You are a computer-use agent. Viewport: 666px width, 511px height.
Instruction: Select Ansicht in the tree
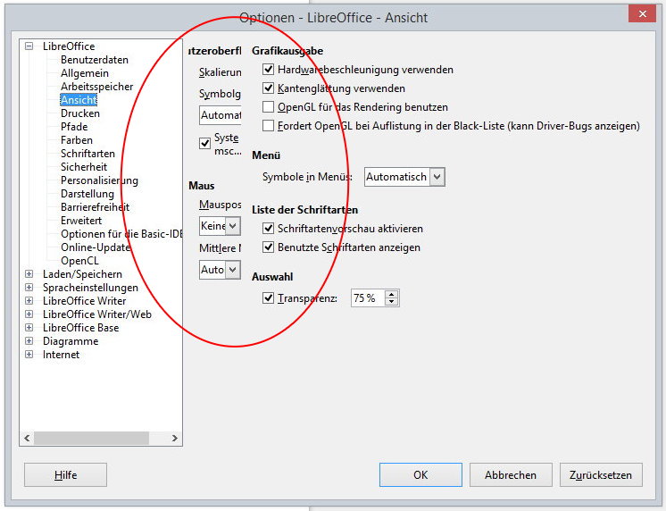click(79, 100)
